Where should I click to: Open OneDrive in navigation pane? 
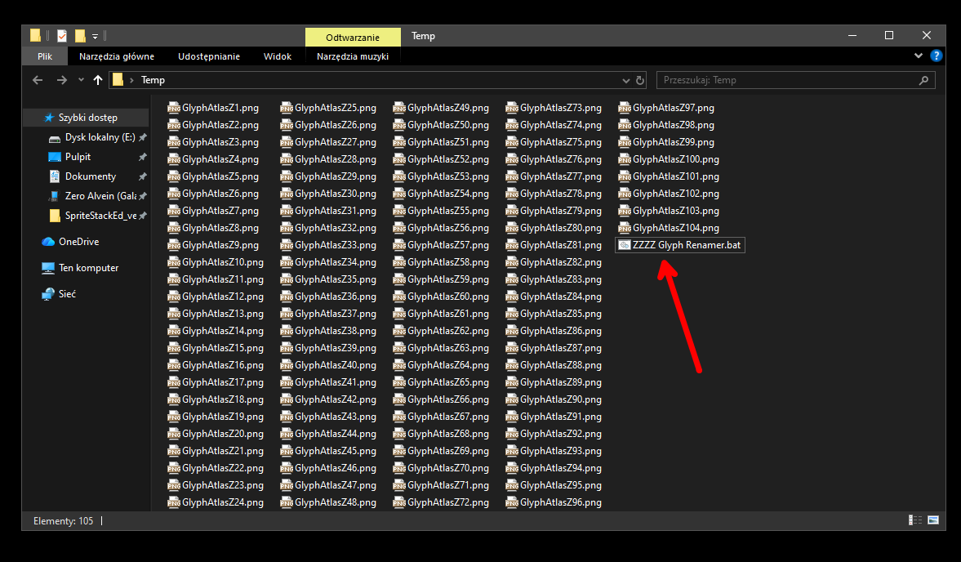click(x=78, y=242)
